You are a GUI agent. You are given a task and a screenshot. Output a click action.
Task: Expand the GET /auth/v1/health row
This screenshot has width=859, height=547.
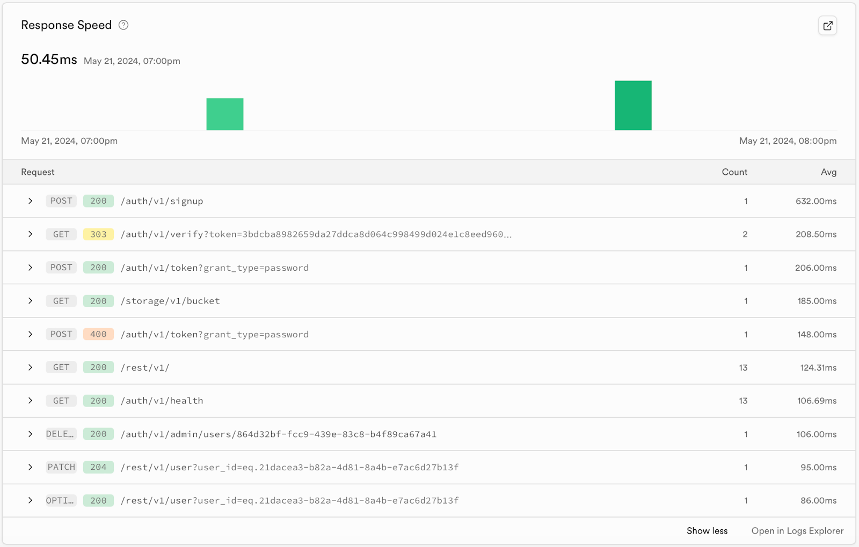coord(31,401)
